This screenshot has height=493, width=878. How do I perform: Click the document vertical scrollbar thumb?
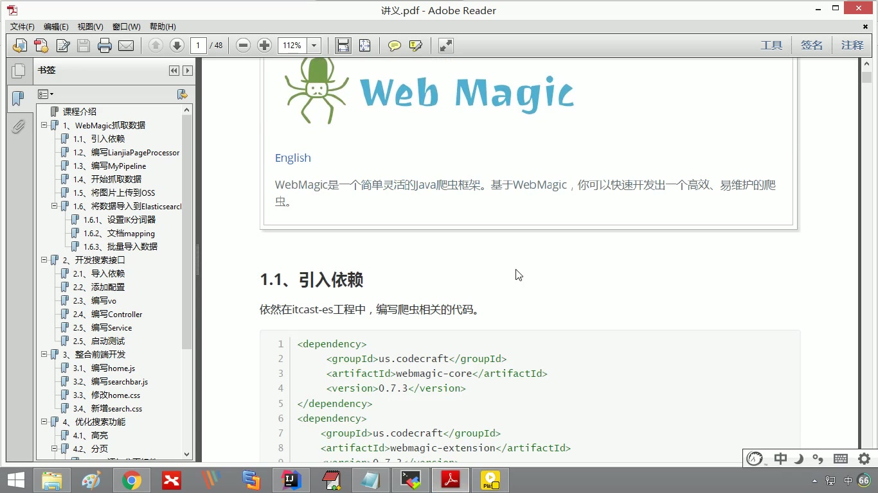coord(866,78)
